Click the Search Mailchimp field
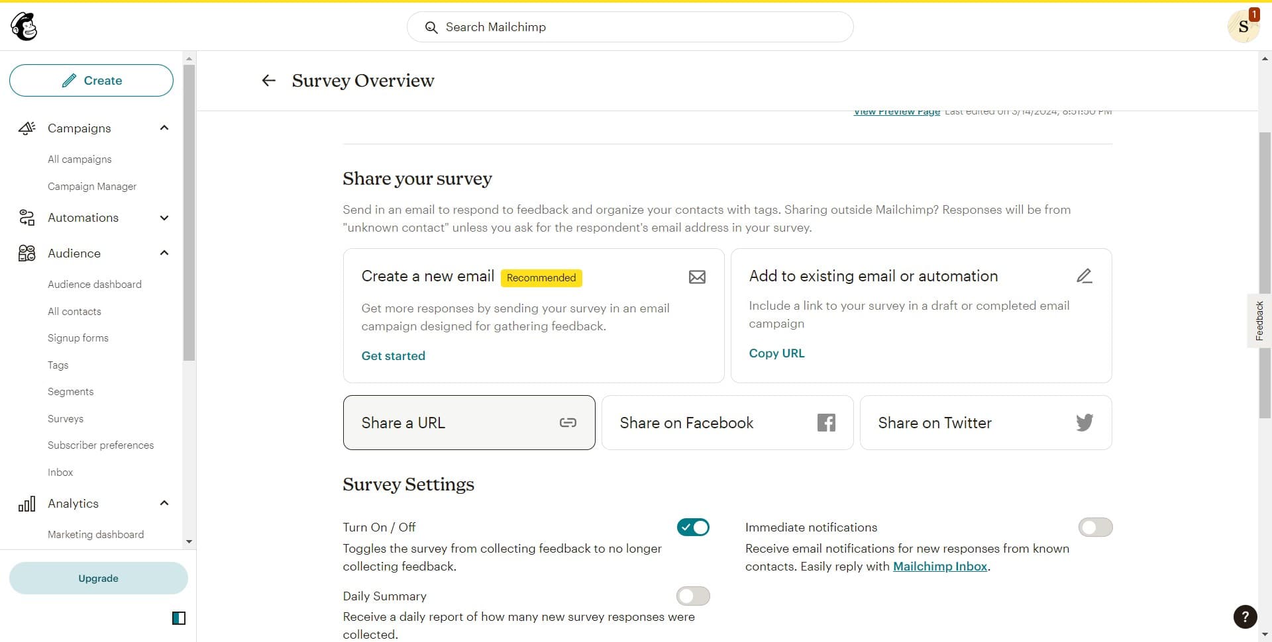Image resolution: width=1272 pixels, height=642 pixels. pos(629,27)
